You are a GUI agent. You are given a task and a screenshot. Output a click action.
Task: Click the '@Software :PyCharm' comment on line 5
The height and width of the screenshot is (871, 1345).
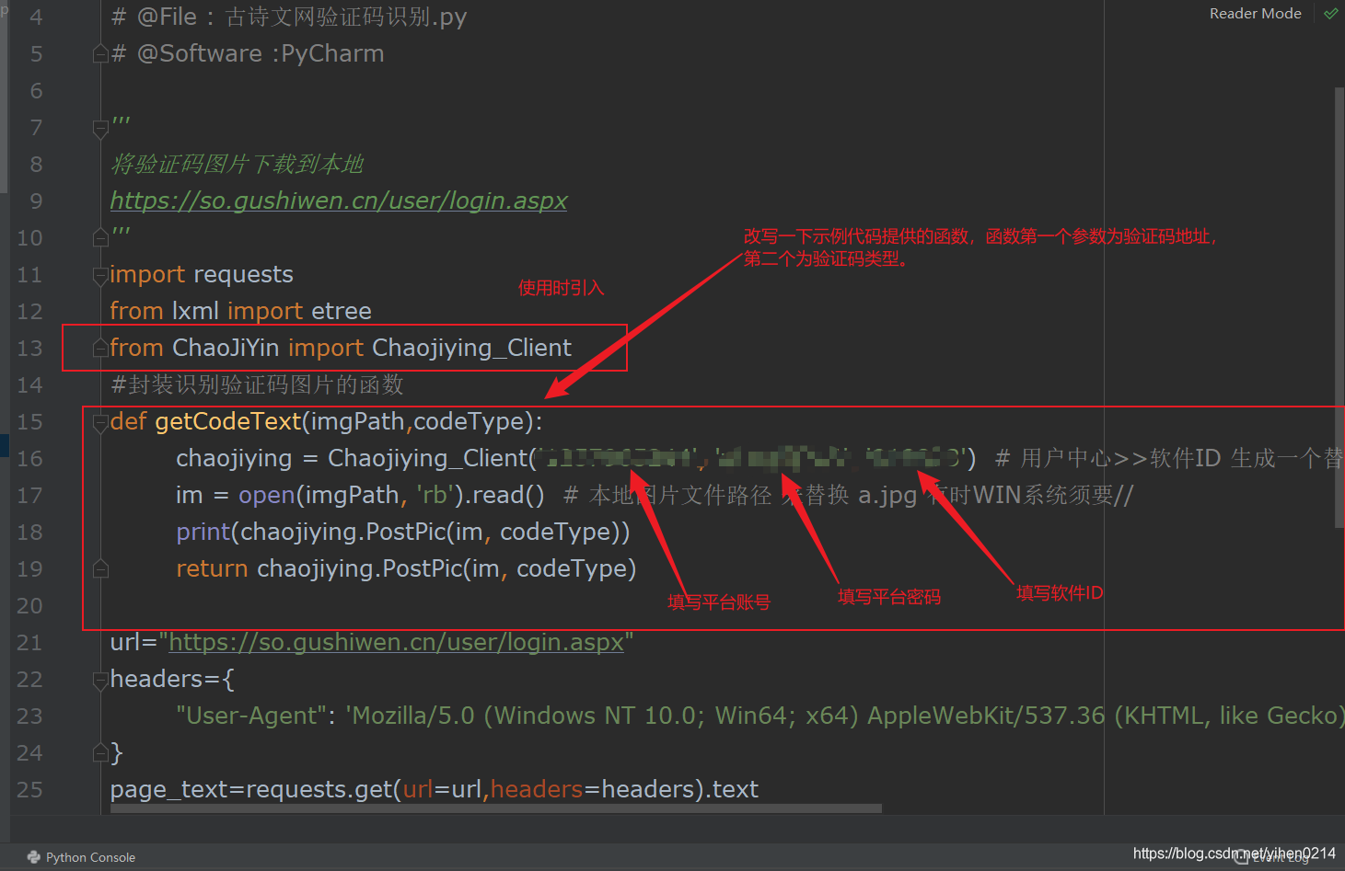tap(248, 53)
